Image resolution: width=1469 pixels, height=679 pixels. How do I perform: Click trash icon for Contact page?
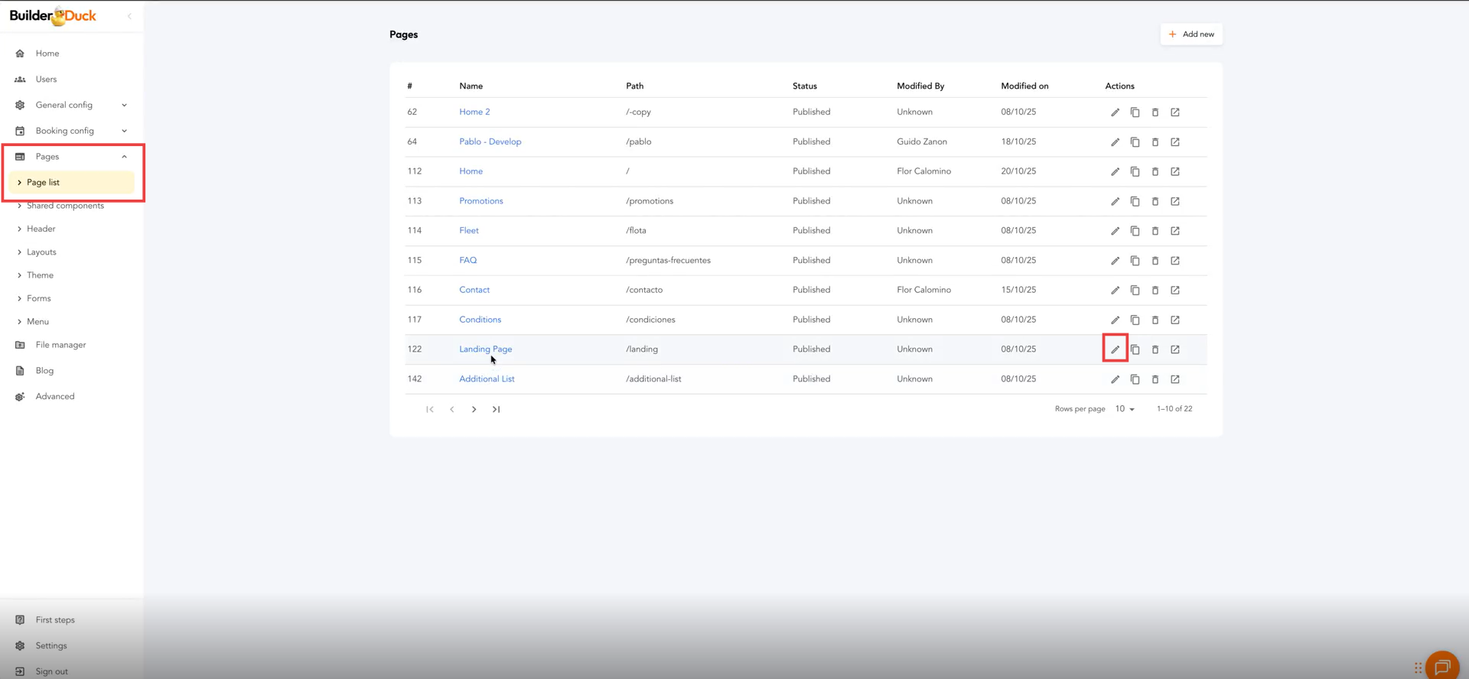pyautogui.click(x=1155, y=291)
